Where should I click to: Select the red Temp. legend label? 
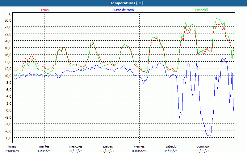coord(45,10)
